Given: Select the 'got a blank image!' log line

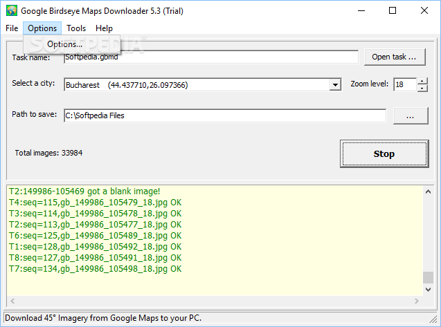Looking at the screenshot, I should pos(84,191).
